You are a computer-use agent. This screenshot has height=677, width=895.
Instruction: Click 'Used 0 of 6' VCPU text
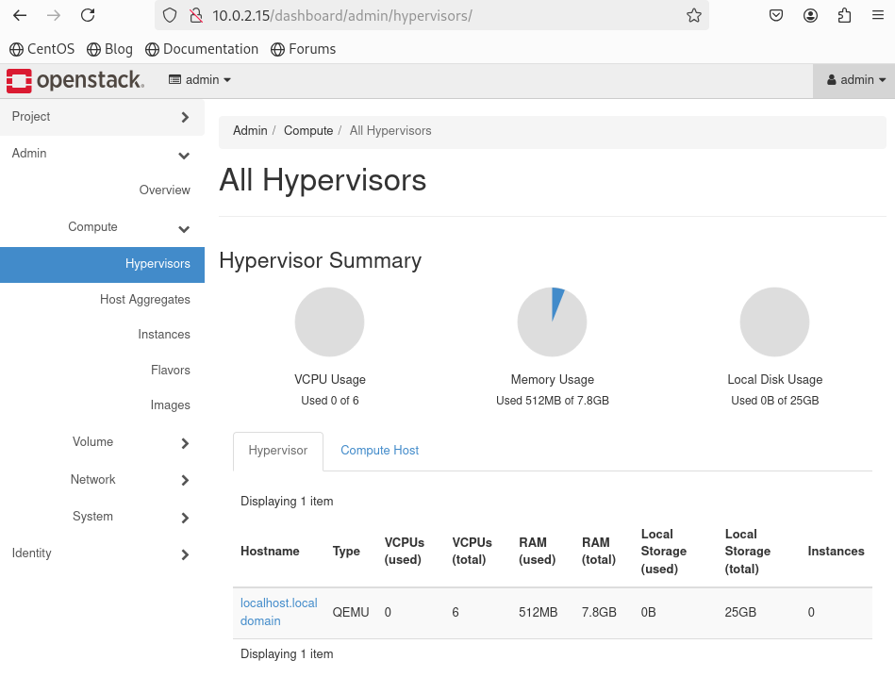(330, 401)
